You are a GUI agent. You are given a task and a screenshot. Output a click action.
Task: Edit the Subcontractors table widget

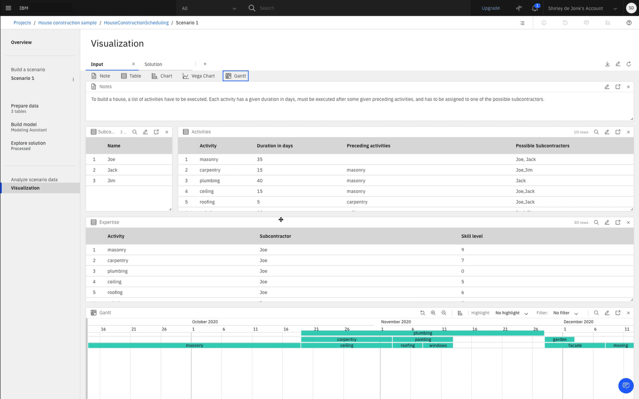tap(146, 132)
